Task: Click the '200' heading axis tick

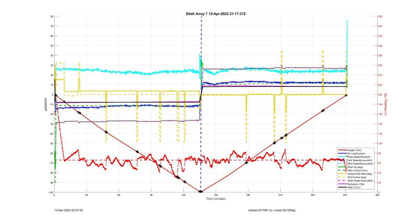Action: click(x=381, y=94)
